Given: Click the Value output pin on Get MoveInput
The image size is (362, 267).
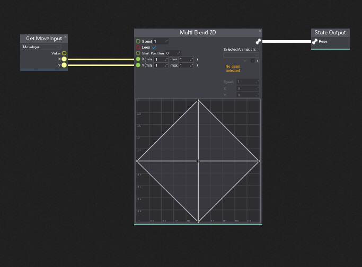Looking at the screenshot, I should [64, 53].
